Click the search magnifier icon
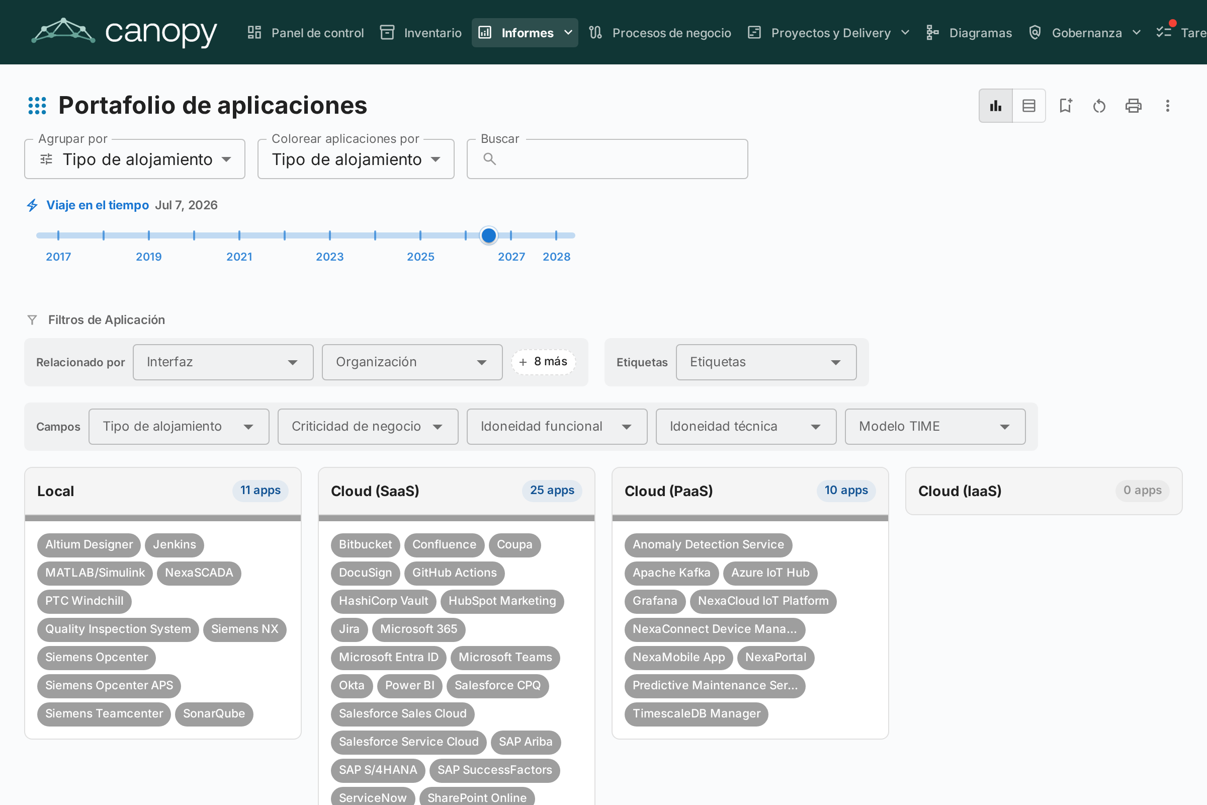1207x805 pixels. pyautogui.click(x=489, y=159)
